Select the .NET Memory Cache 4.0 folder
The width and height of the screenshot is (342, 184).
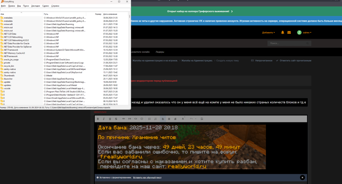click(x=64, y=53)
